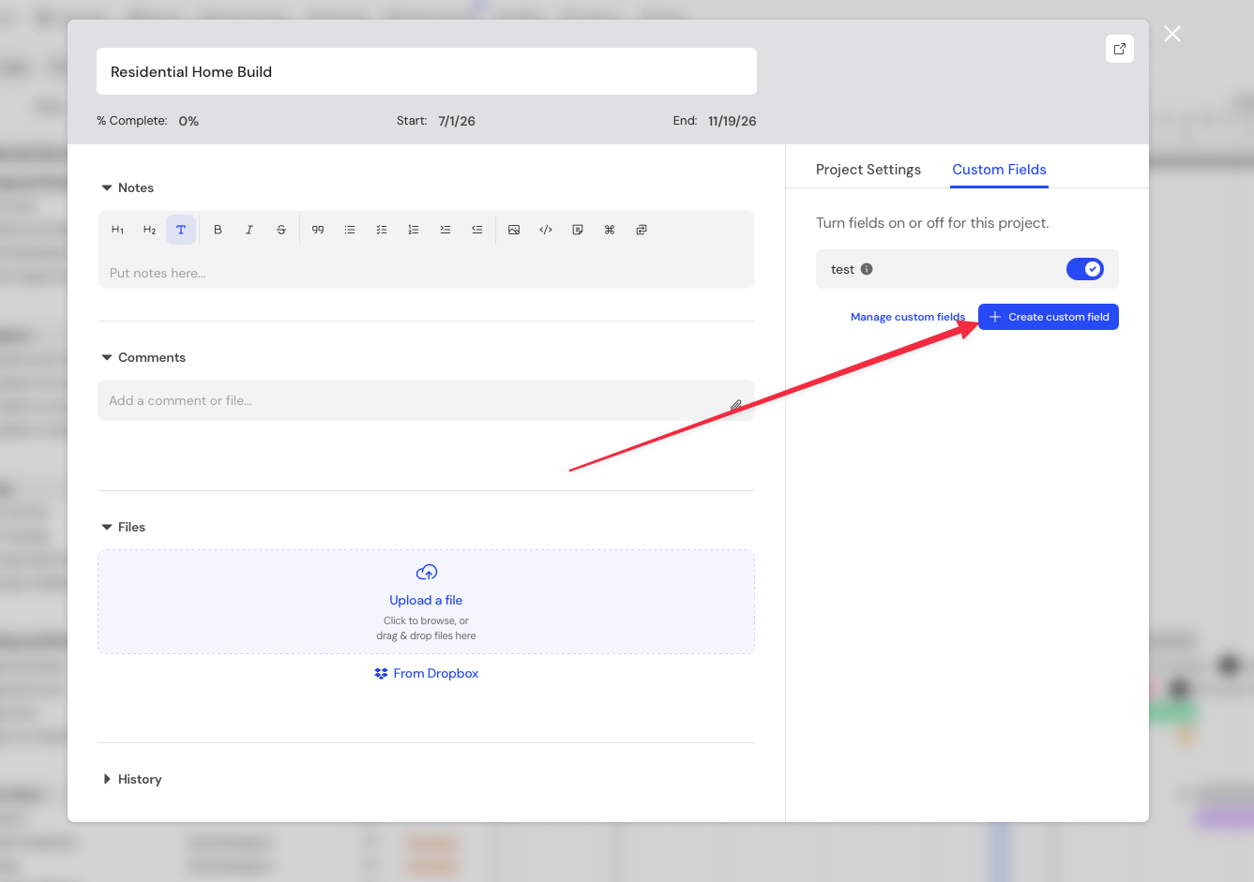Focus the Add a comment or file field
The width and height of the screenshot is (1254, 882).
pos(426,400)
